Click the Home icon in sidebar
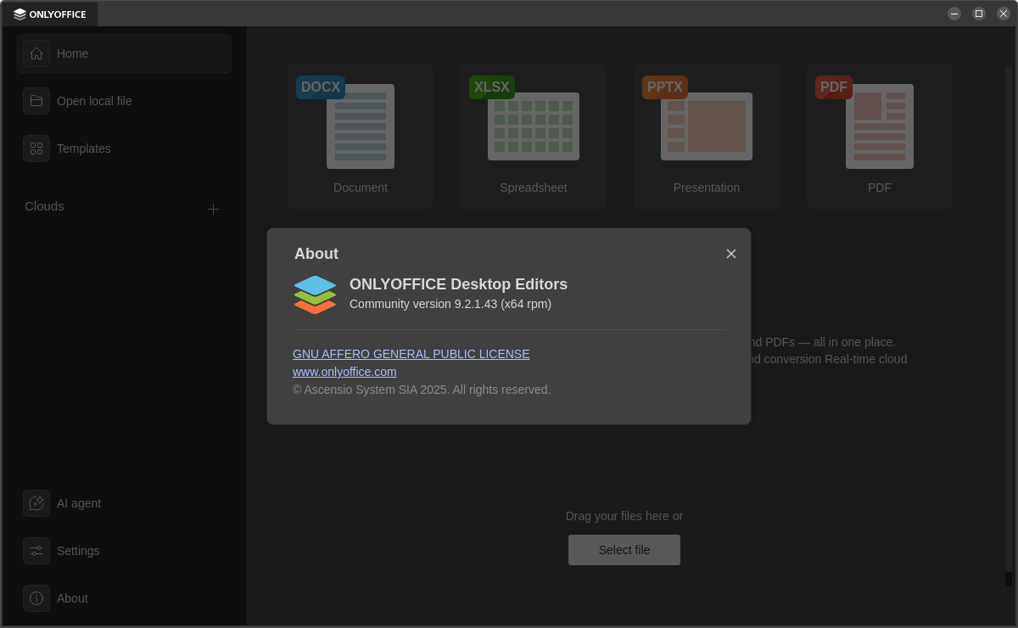1018x628 pixels. (36, 53)
